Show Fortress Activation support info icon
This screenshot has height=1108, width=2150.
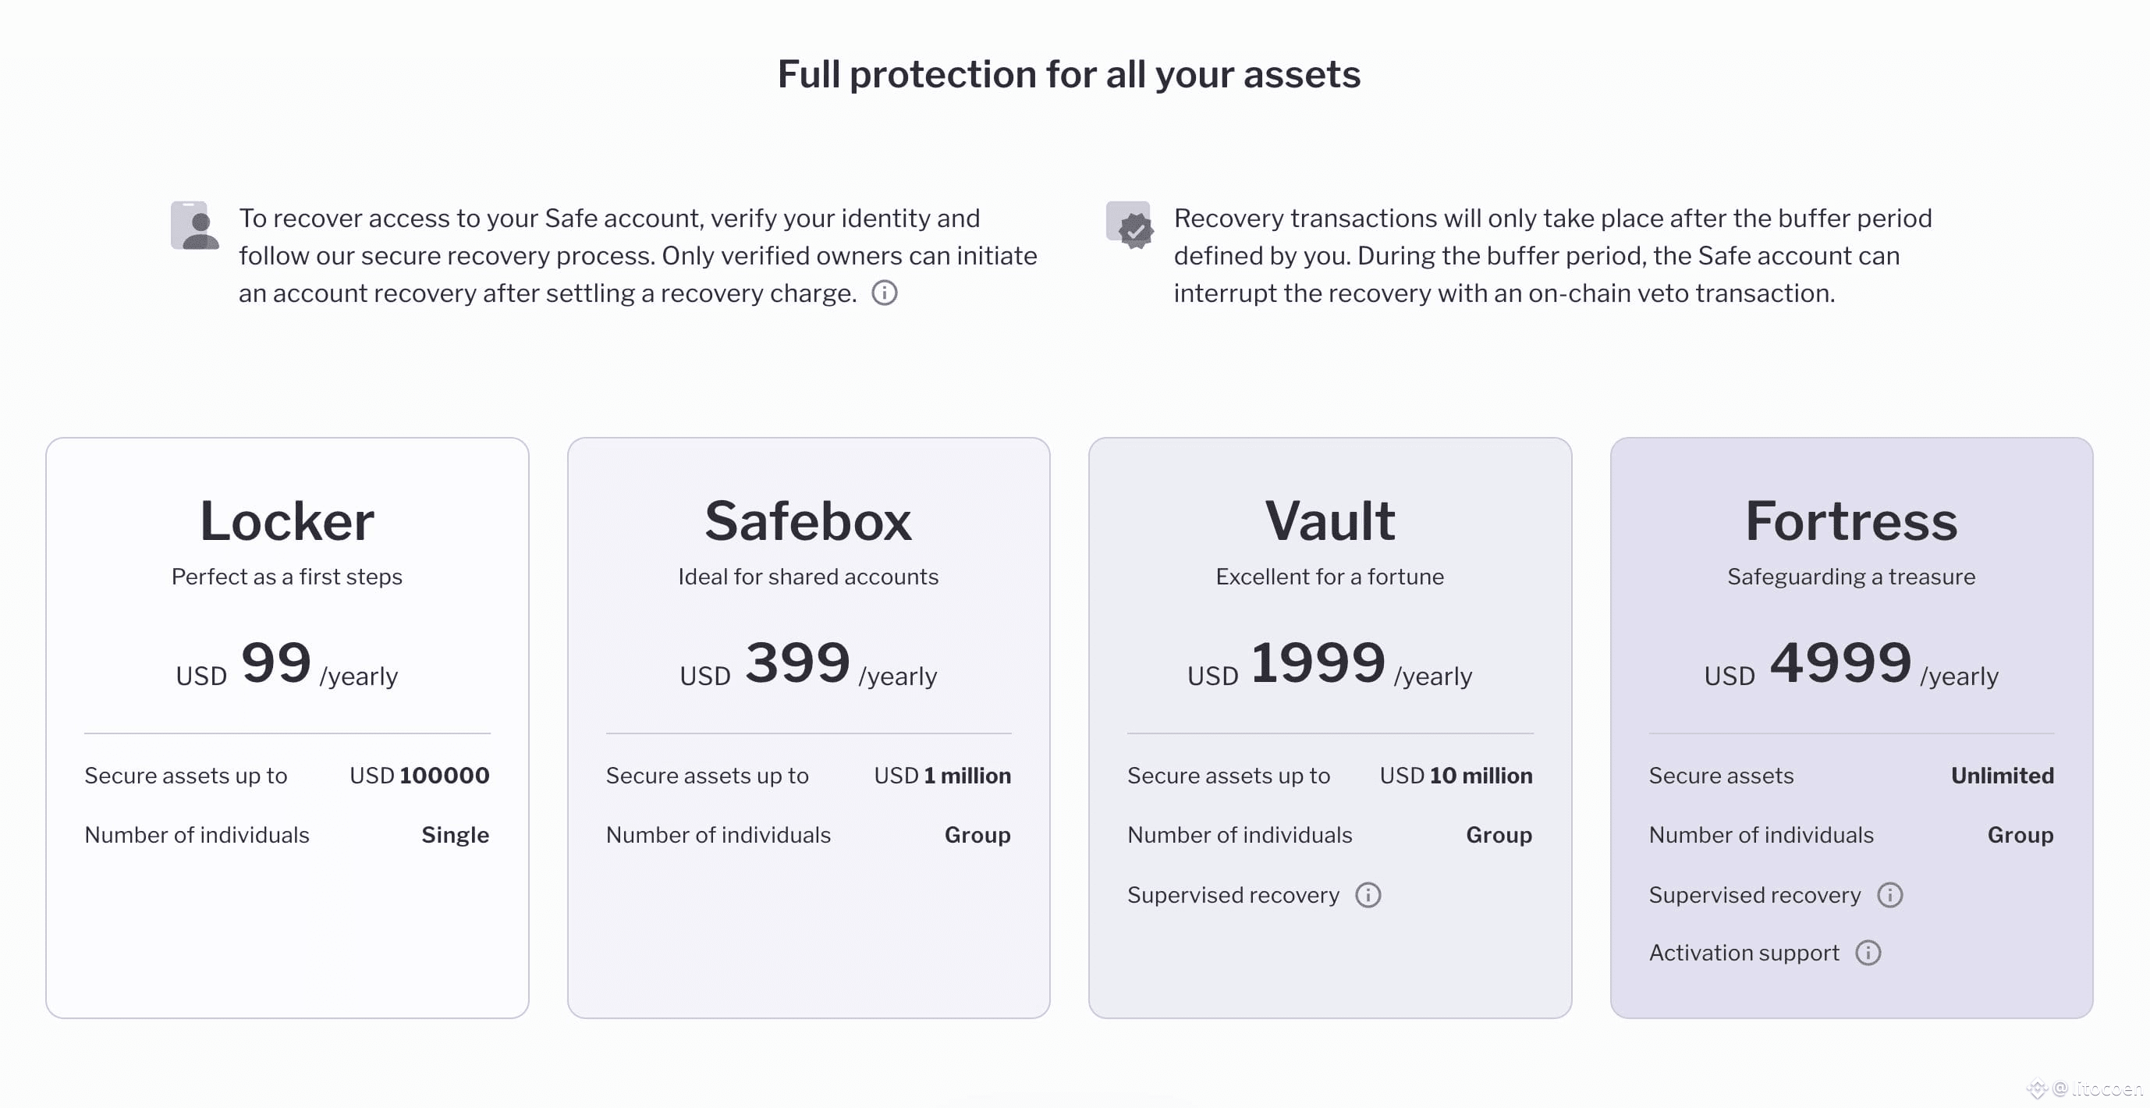(1868, 953)
